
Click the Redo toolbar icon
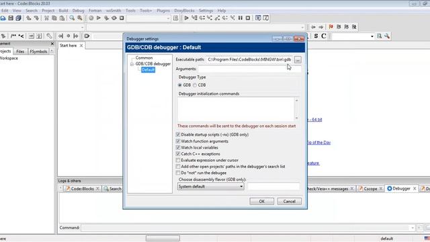[x=36, y=18]
